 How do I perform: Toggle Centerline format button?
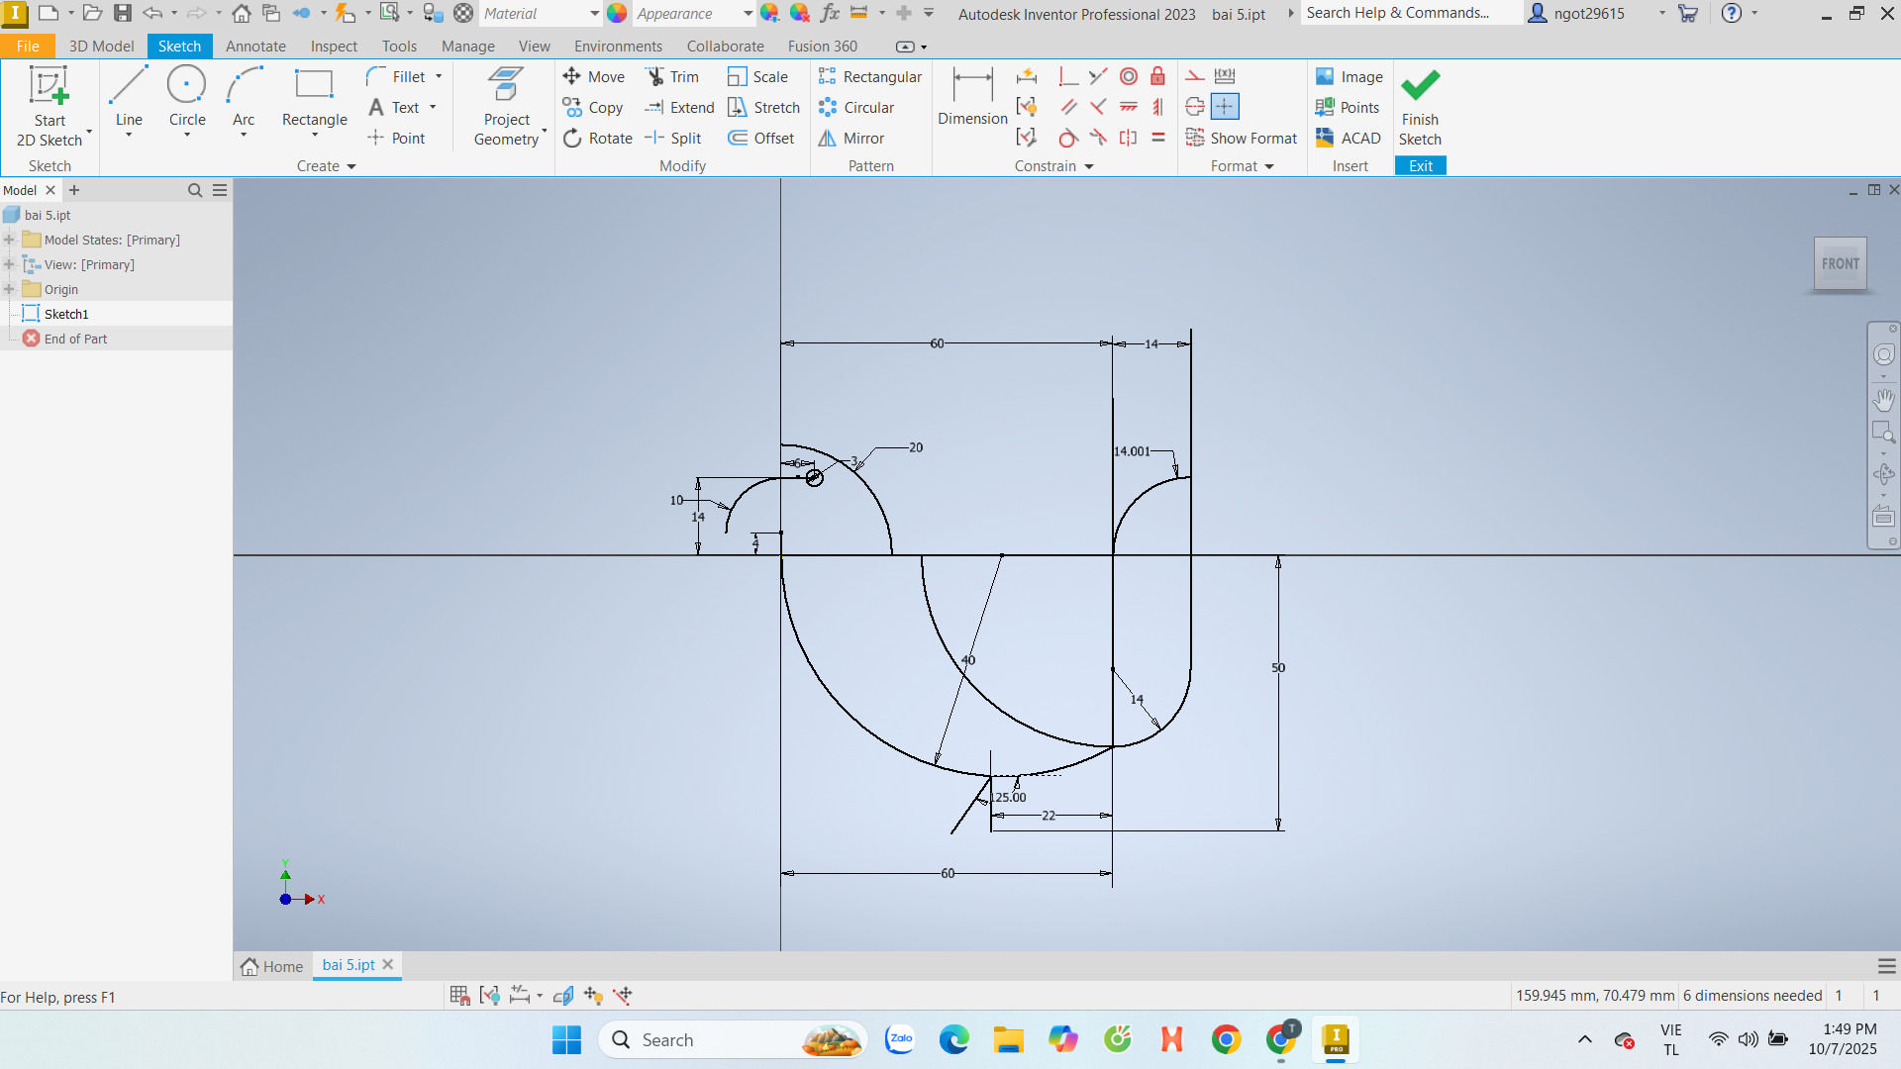point(1195,107)
